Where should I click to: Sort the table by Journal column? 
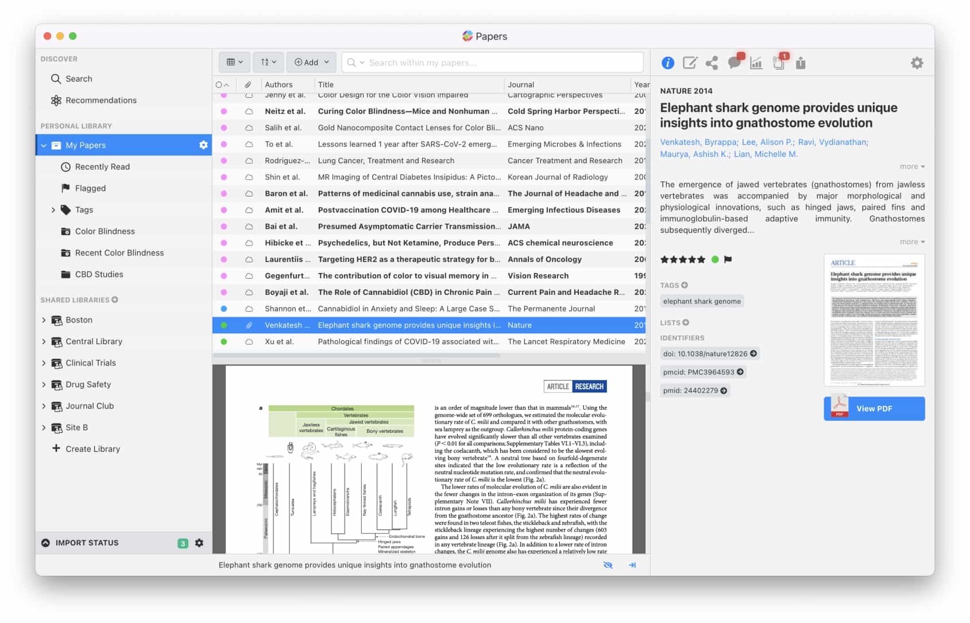[521, 84]
